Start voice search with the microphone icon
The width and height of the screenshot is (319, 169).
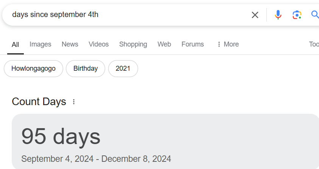(x=278, y=15)
